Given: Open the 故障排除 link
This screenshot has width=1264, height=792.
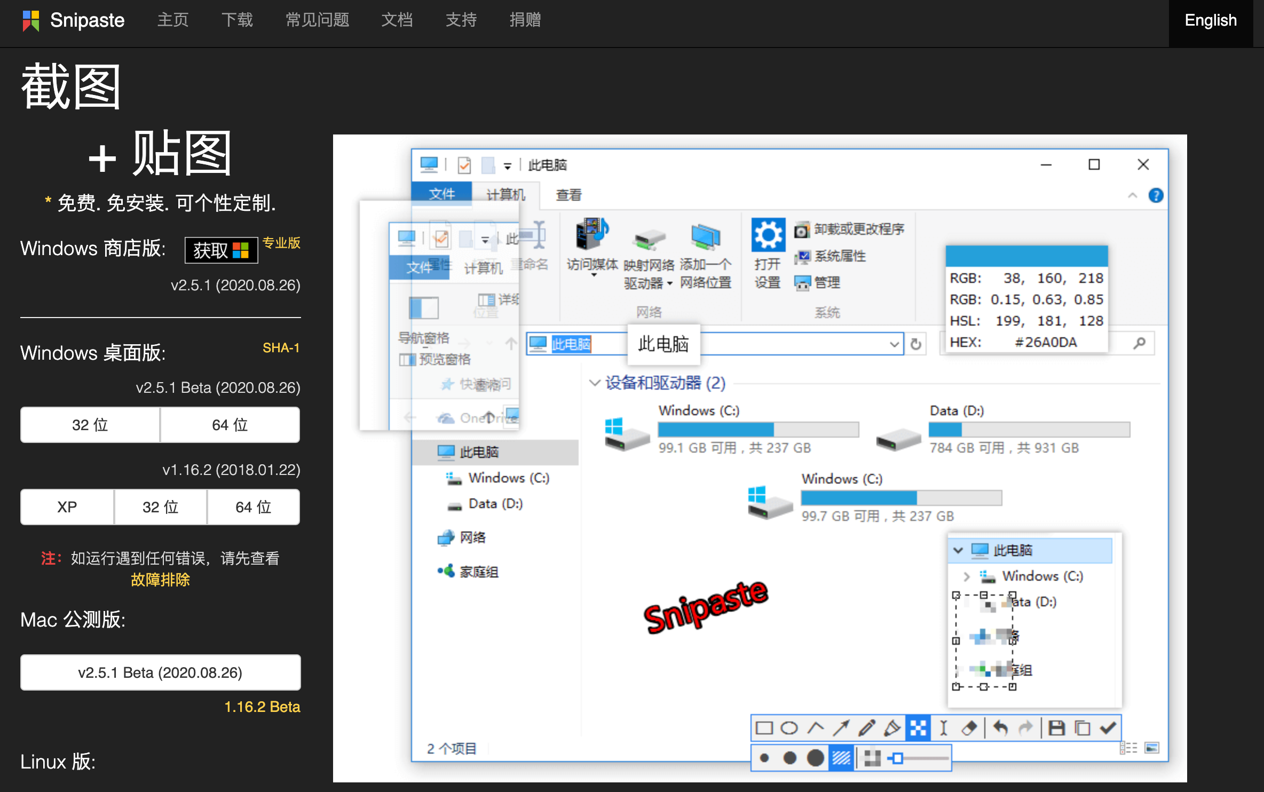Looking at the screenshot, I should pos(160,580).
